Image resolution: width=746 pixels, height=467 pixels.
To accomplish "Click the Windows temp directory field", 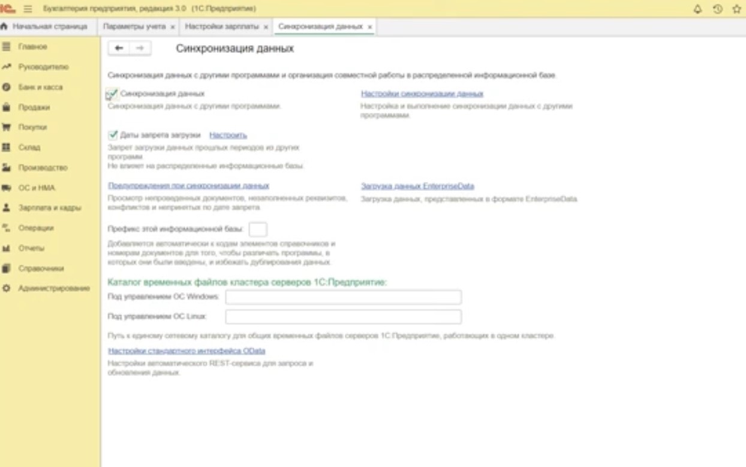I will pyautogui.click(x=343, y=297).
